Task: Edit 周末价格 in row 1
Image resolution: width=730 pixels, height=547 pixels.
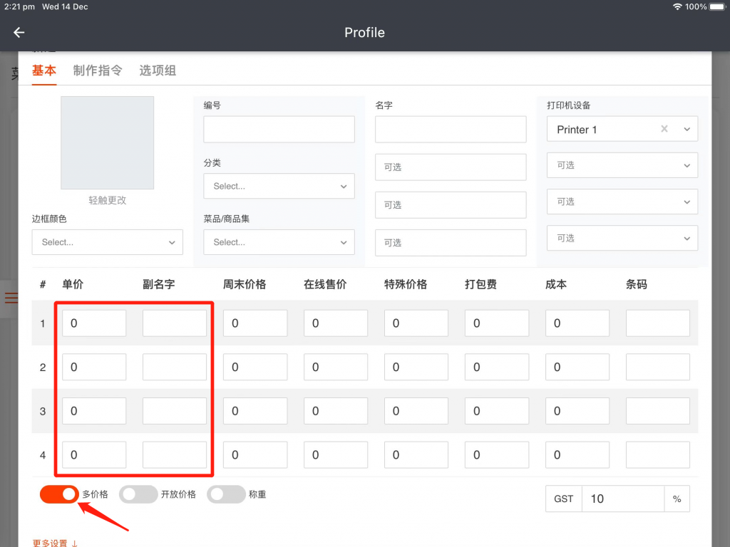Action: click(x=255, y=323)
